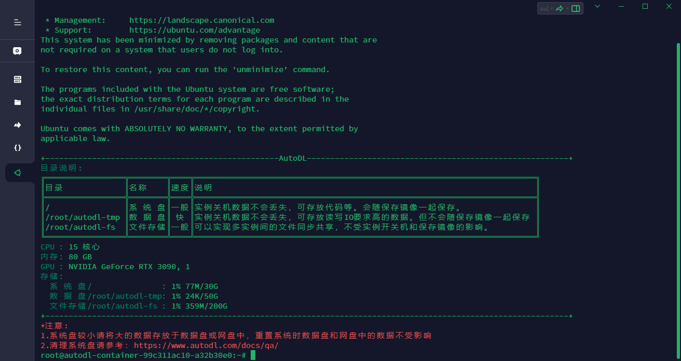The image size is (681, 361).
Task: Click the https://ubuntu.com/advantage URL
Action: point(195,30)
